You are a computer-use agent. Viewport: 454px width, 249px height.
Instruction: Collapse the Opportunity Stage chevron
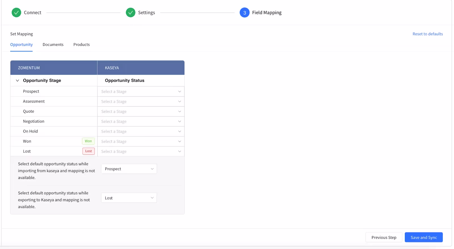pos(17,80)
